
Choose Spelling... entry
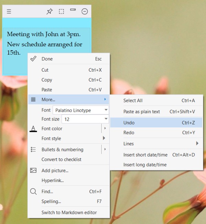(69, 201)
